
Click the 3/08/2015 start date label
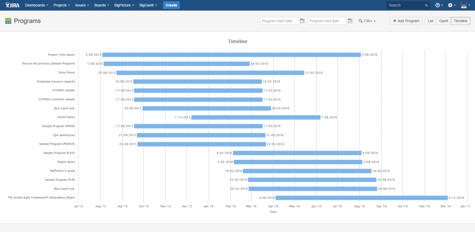tap(94, 55)
